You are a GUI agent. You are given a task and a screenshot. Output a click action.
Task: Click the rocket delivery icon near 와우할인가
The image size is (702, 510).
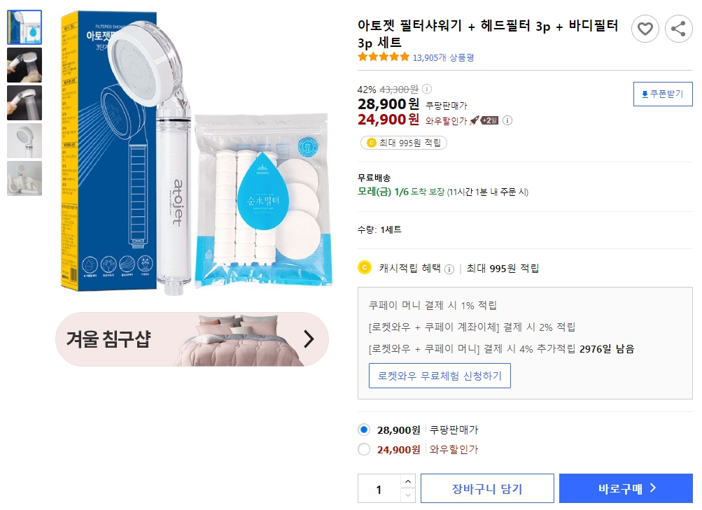tap(475, 120)
